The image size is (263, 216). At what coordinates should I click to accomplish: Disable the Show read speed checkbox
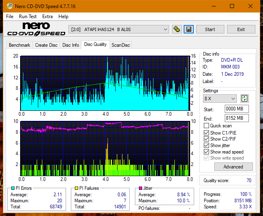click(207, 152)
